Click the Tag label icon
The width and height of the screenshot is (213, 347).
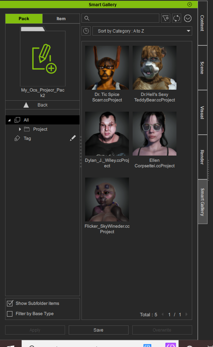pyautogui.click(x=17, y=138)
